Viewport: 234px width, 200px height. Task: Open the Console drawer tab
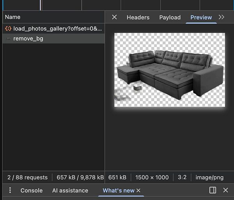point(32,191)
